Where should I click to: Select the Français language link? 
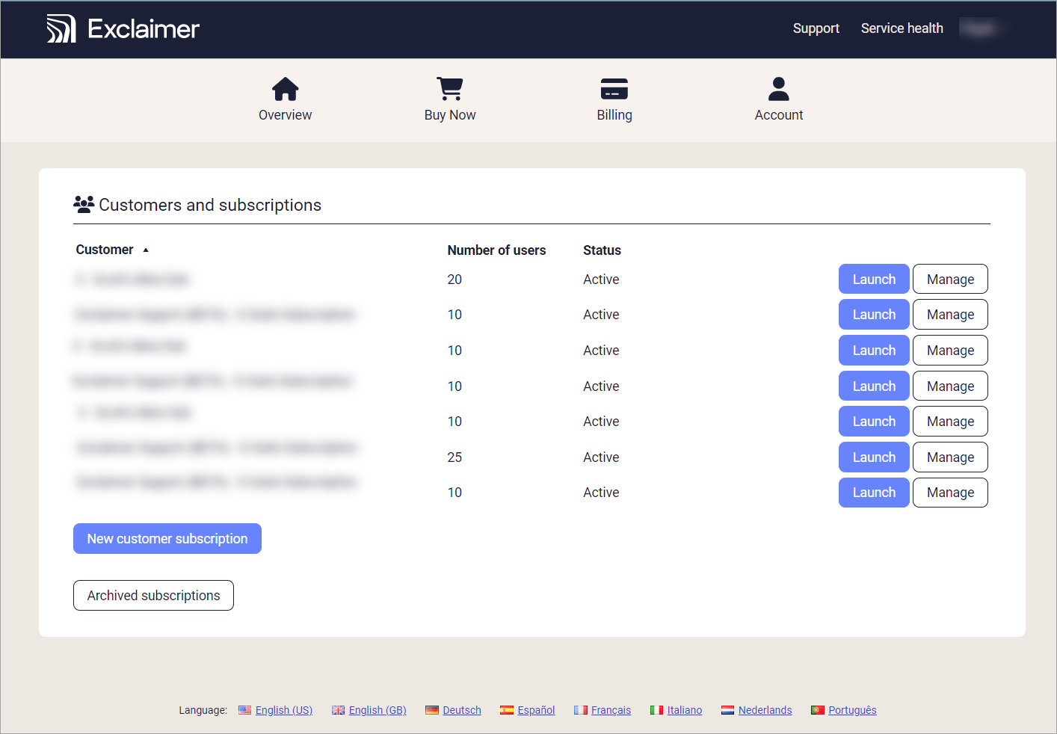point(611,710)
